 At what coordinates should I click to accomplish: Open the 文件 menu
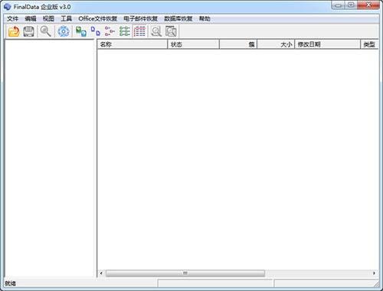[12, 18]
